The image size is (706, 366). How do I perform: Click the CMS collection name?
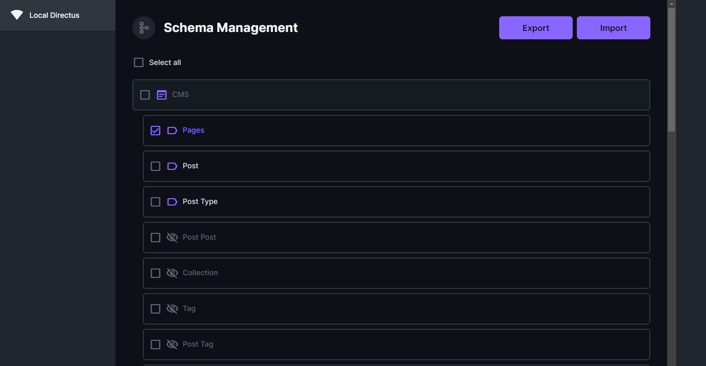coord(181,94)
